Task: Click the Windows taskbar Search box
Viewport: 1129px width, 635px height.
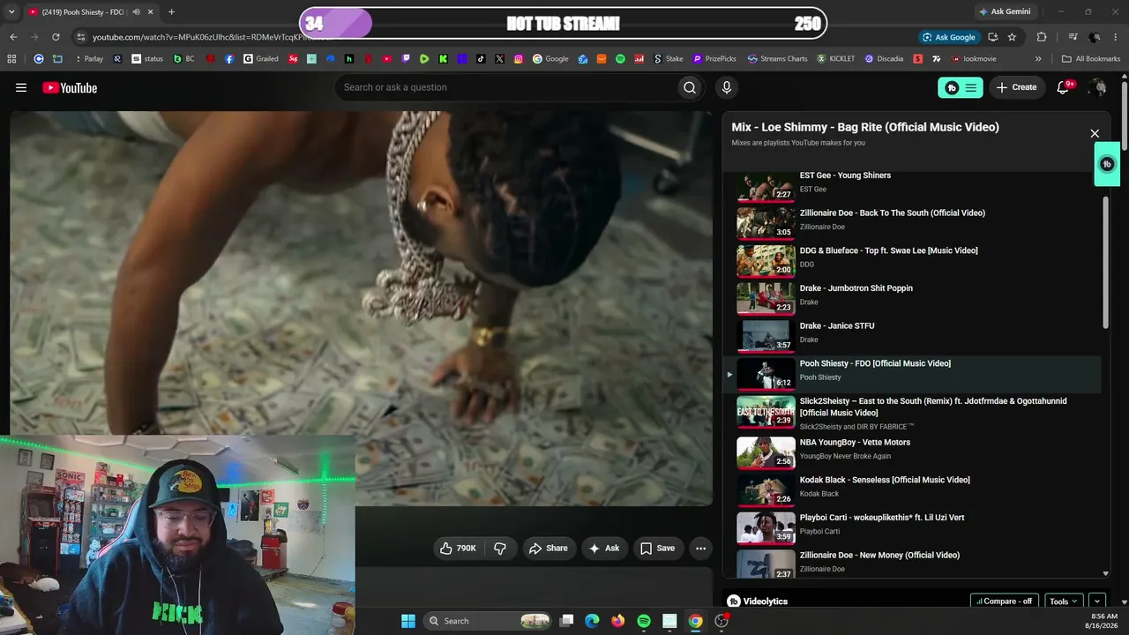Action: pos(489,621)
